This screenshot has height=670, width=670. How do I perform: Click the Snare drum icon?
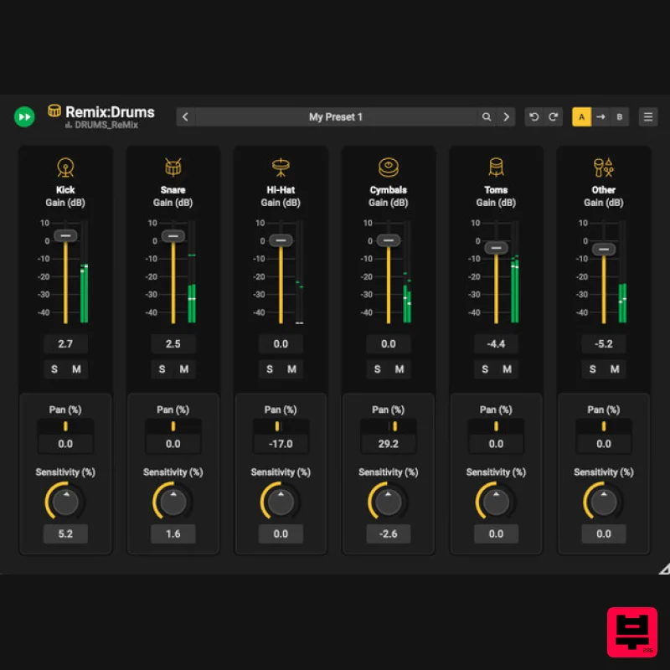click(x=173, y=167)
